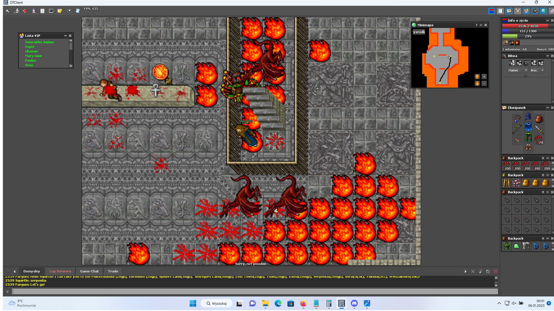Screen dimensions: 554x311
Task: Toggle hide skulled players filter in Bitwa
Action: coord(534,63)
